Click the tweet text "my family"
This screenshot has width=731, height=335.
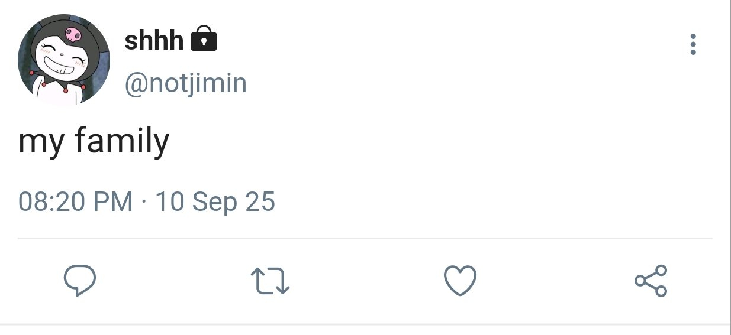(x=94, y=142)
